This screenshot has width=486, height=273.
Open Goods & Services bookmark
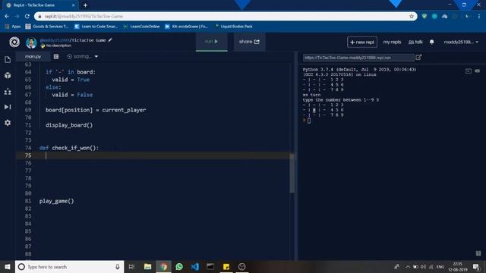[47, 27]
